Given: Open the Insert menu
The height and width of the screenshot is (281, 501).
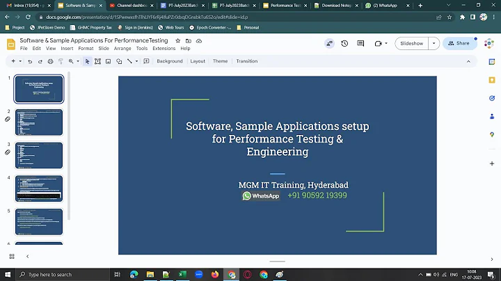Looking at the screenshot, I should click(67, 49).
